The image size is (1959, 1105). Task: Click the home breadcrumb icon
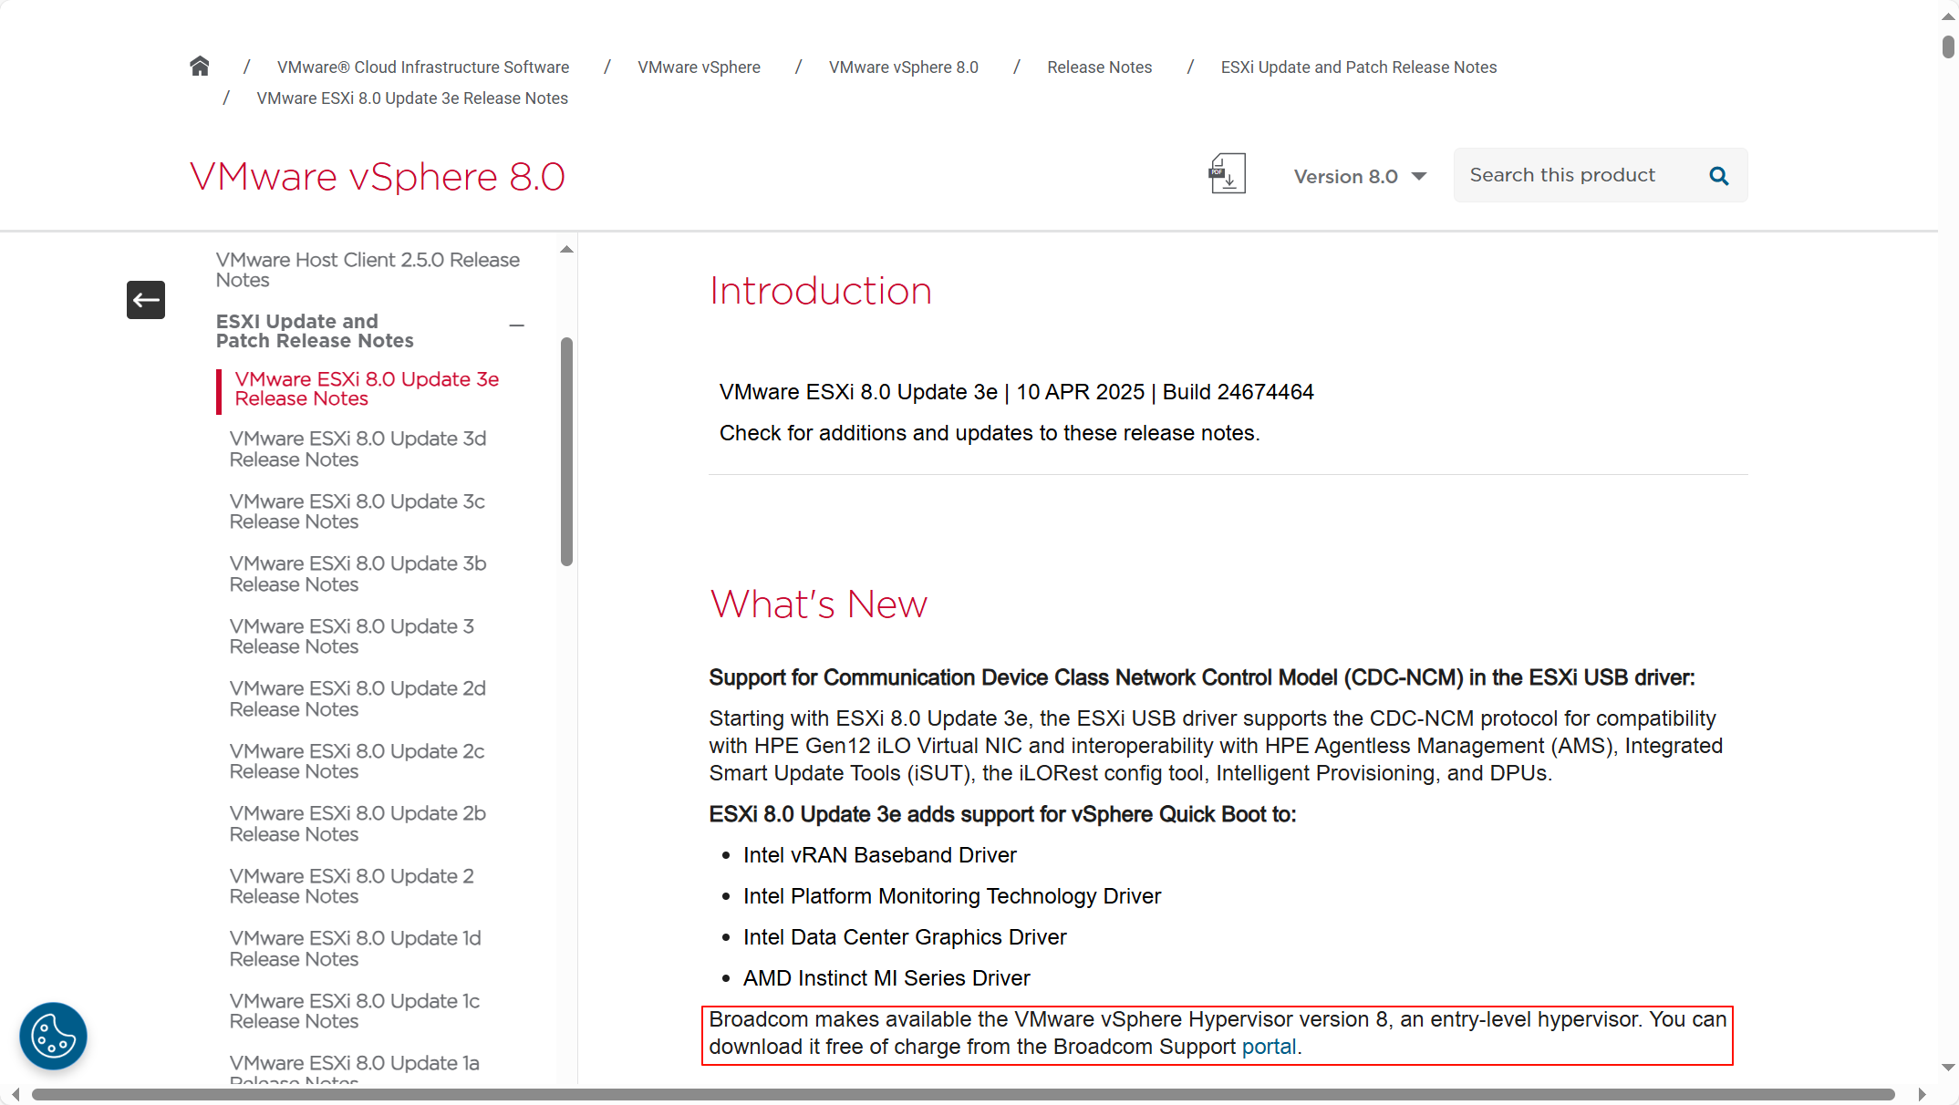[200, 67]
